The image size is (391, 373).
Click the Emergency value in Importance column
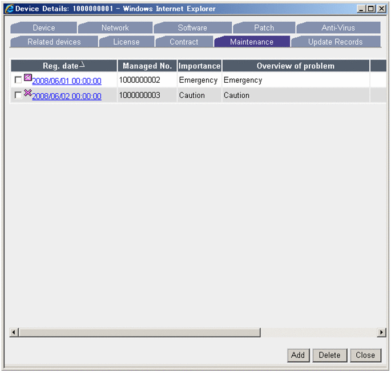pos(198,80)
